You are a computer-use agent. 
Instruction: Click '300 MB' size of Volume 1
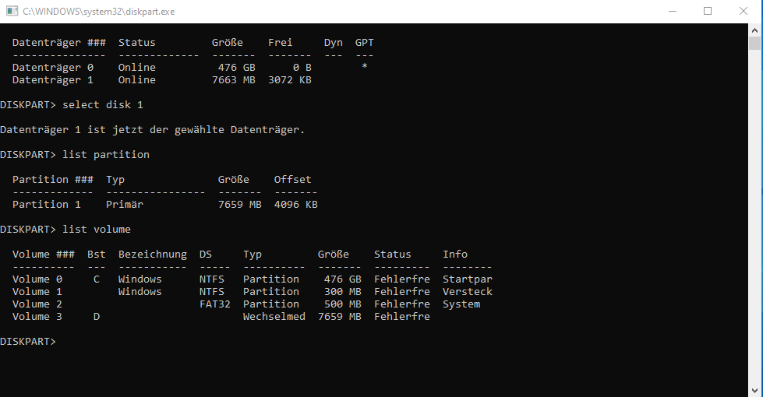(343, 292)
